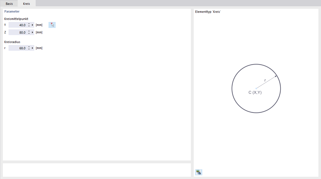
Task: Open the Y field options arrow
Action: tap(32, 25)
